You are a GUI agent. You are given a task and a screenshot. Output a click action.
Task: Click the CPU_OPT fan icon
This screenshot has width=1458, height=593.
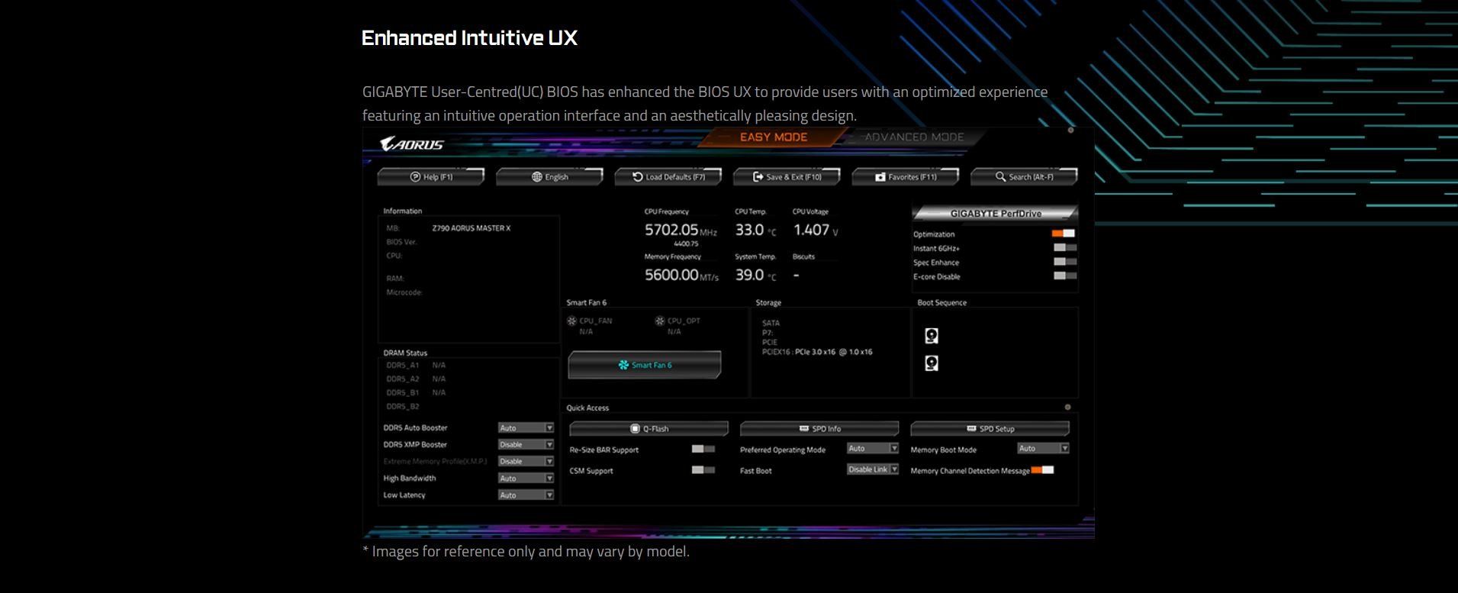click(660, 321)
